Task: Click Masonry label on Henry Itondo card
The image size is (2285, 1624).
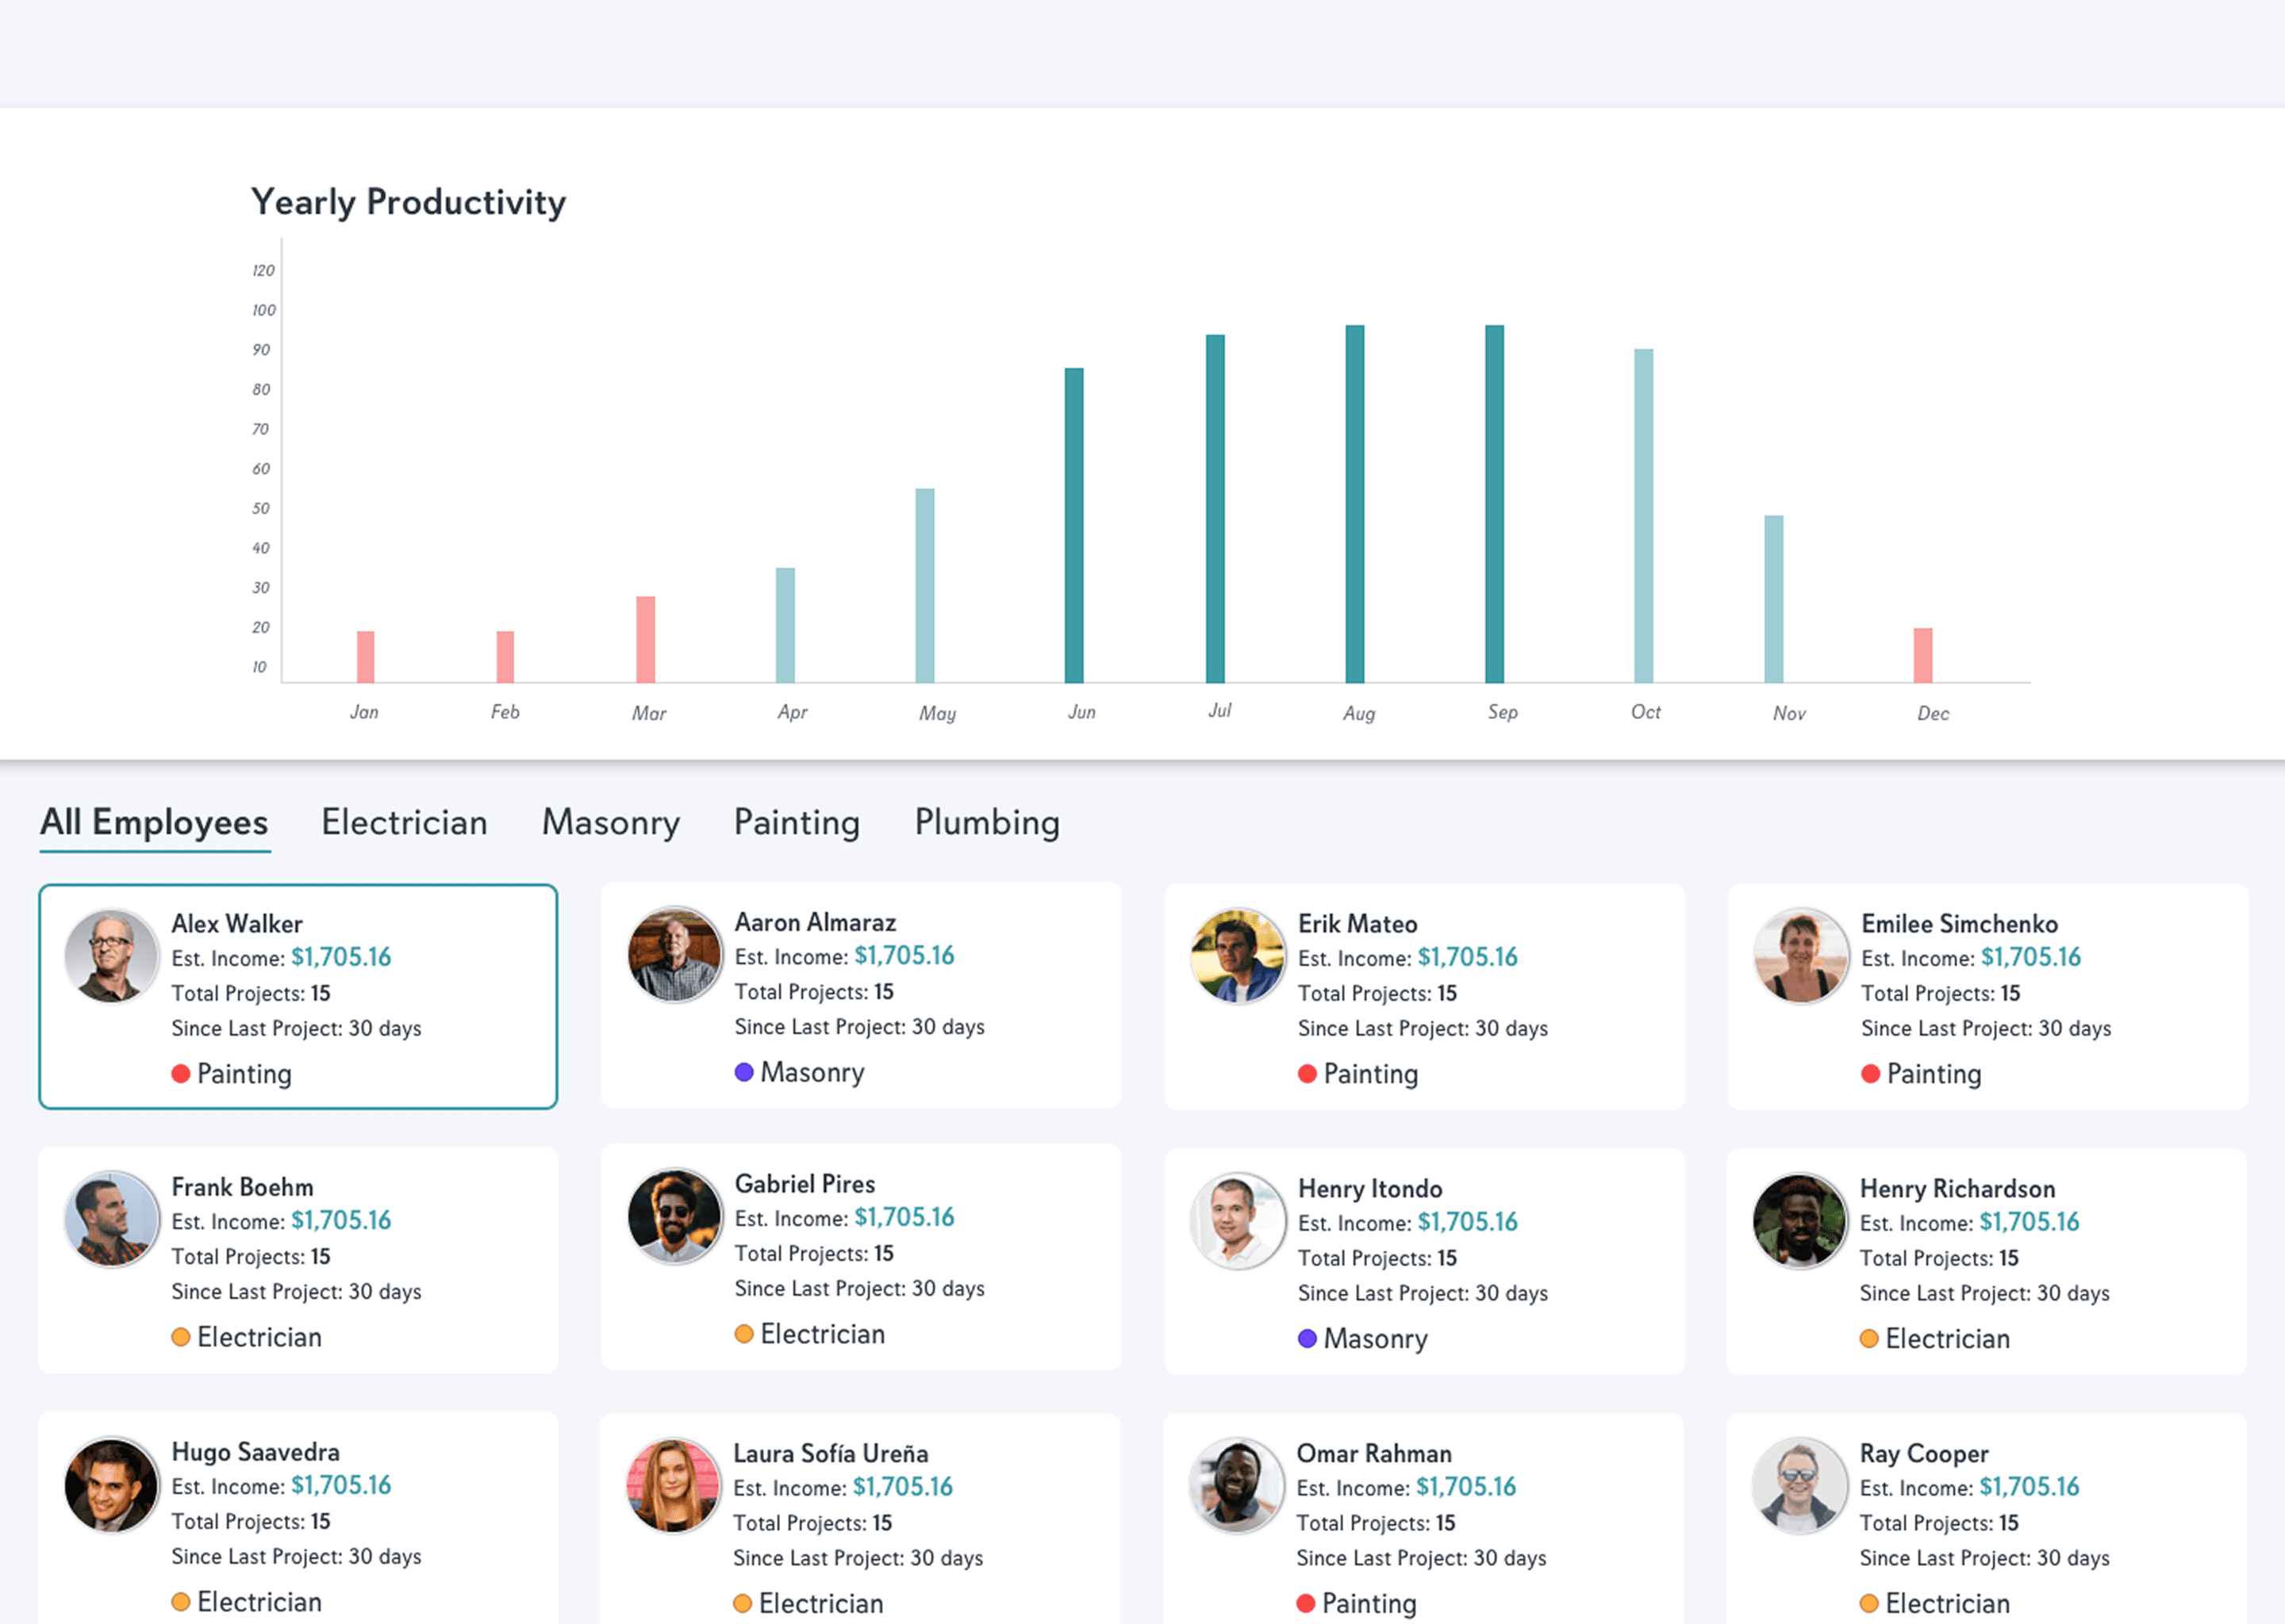Action: (x=1376, y=1338)
